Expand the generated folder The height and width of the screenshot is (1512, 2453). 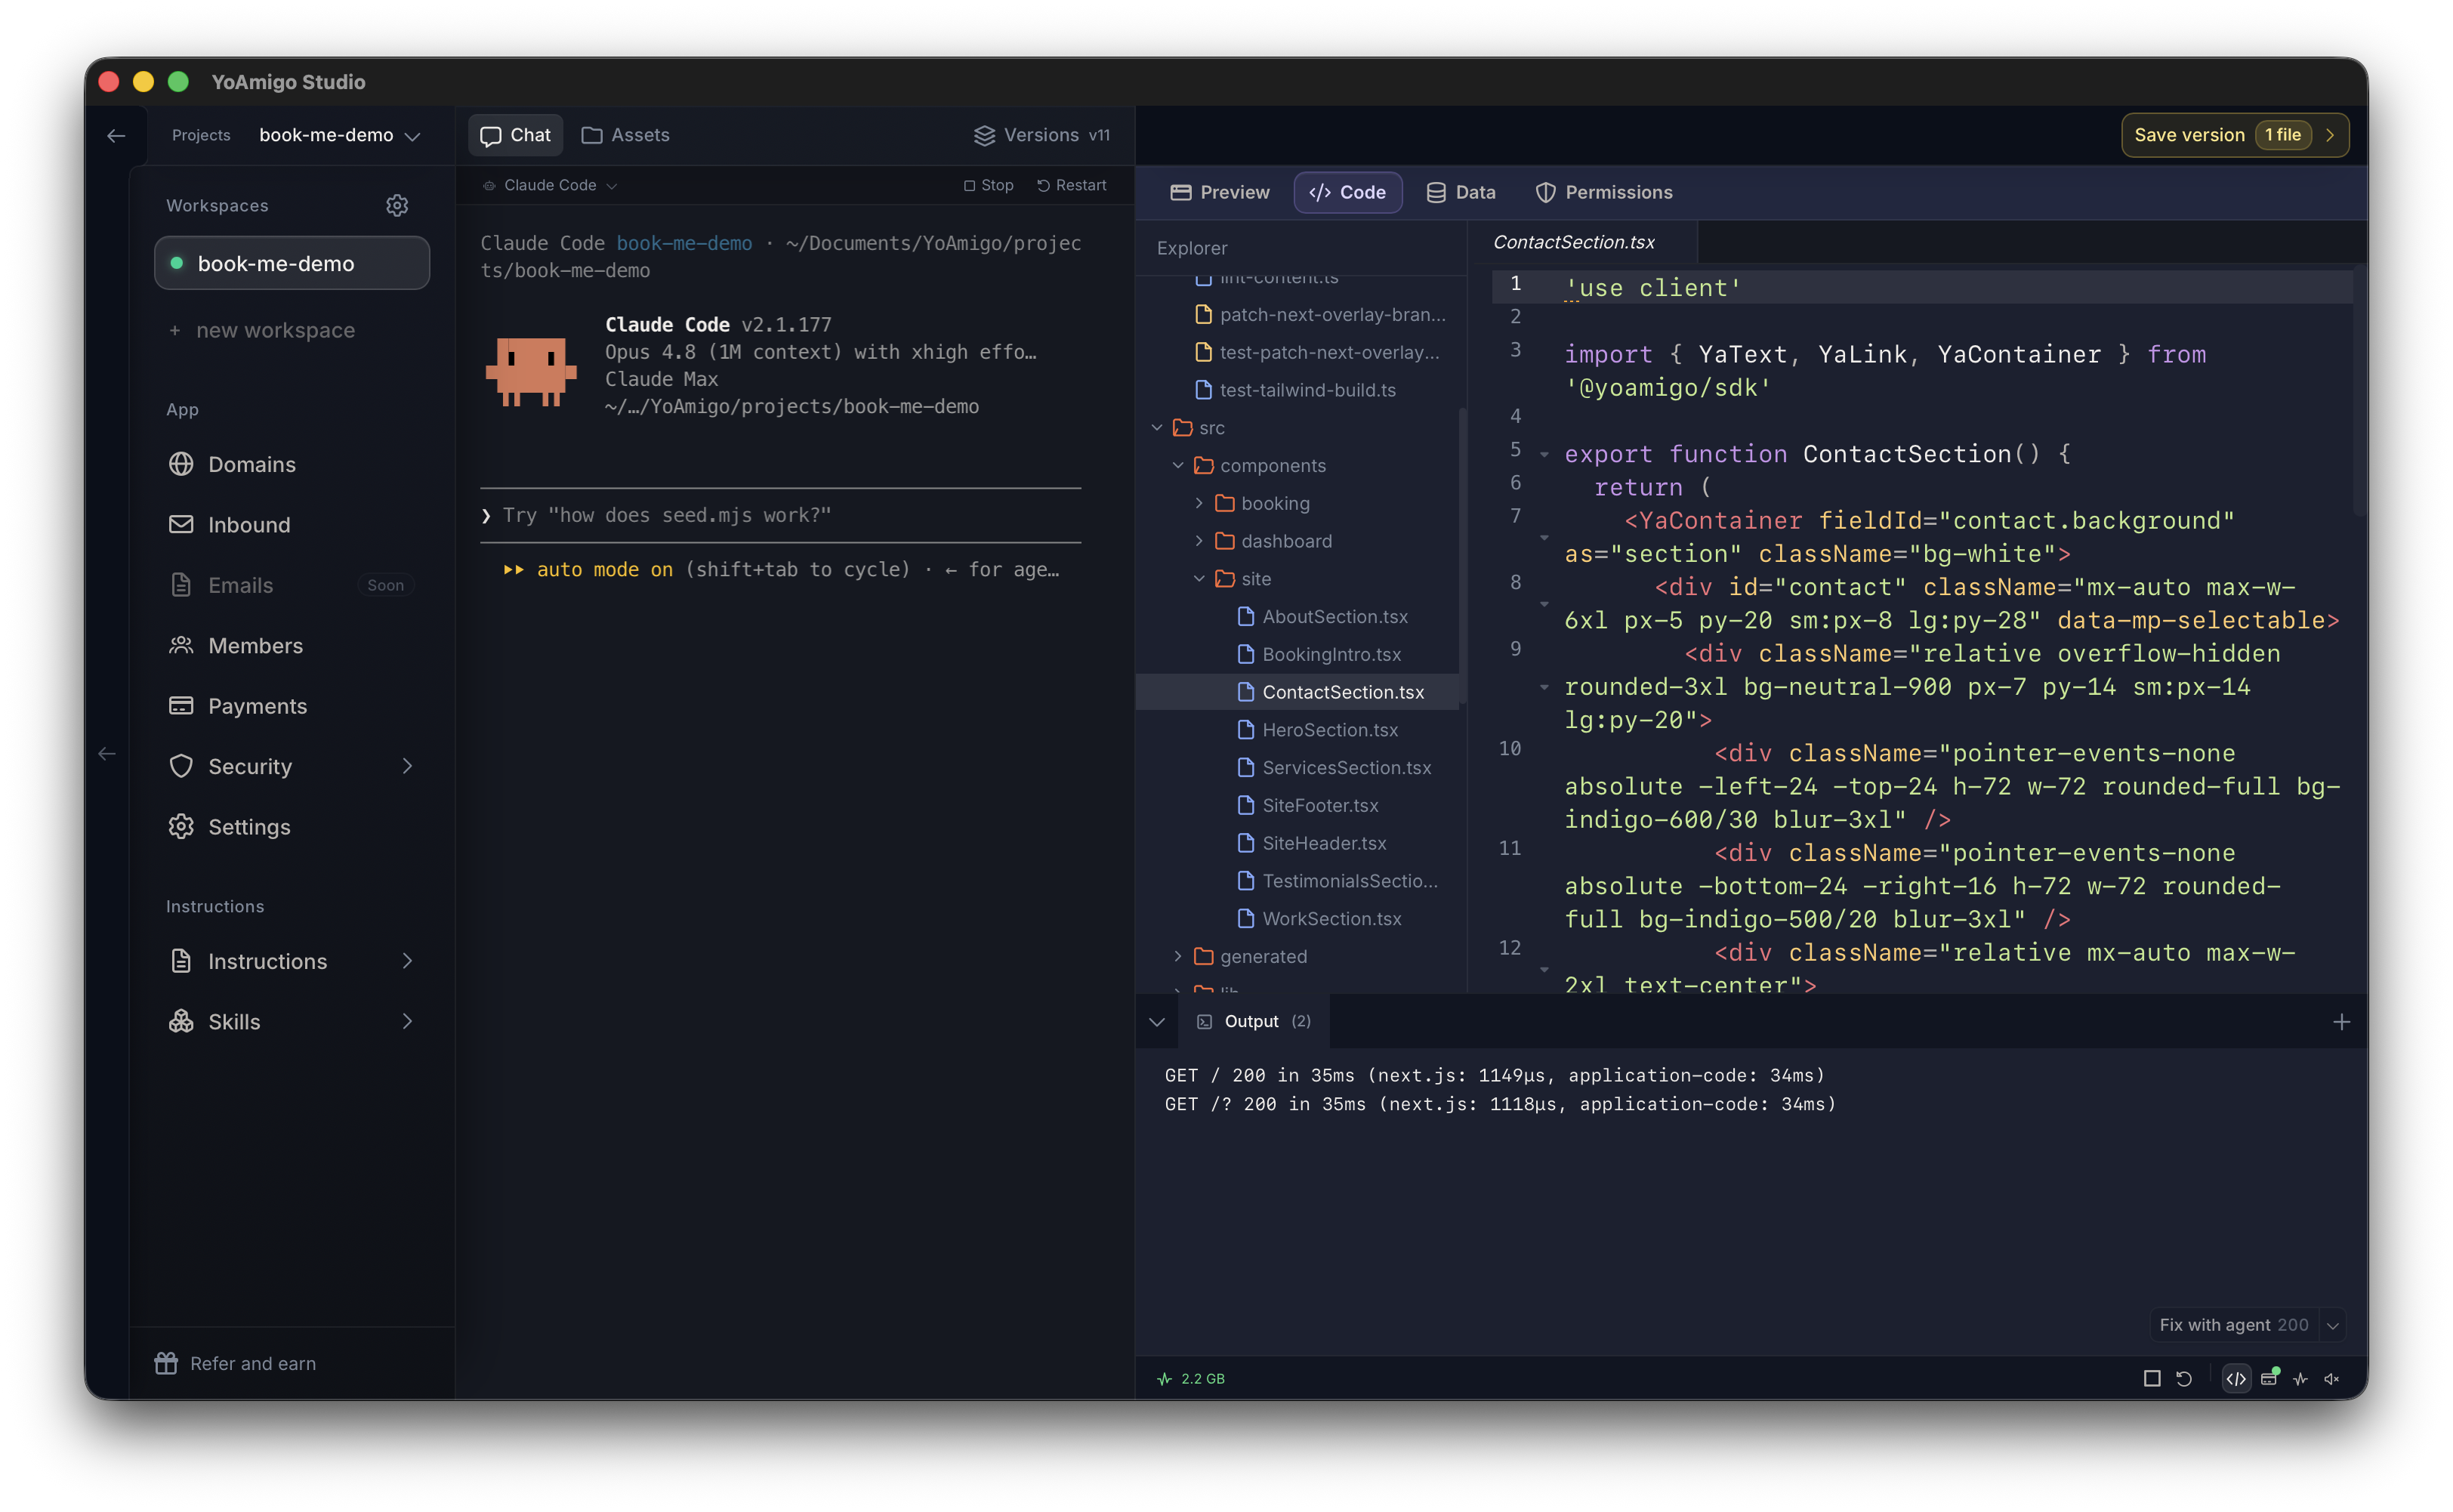[x=1178, y=956]
